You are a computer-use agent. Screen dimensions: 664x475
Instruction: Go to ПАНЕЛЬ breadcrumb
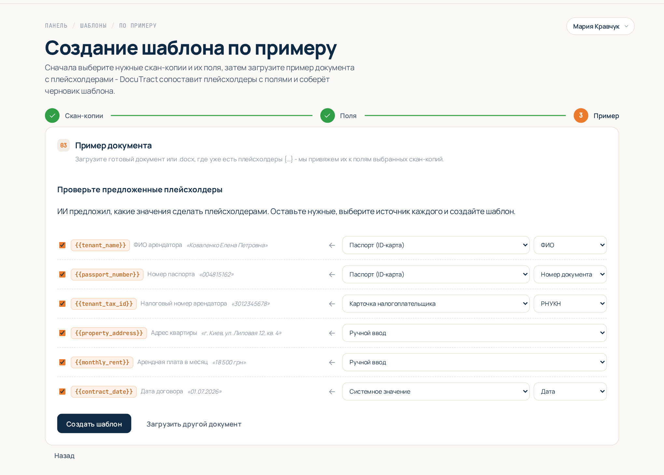(x=56, y=26)
